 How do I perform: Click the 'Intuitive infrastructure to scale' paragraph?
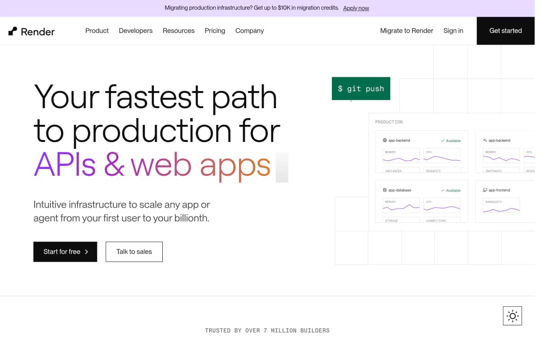(x=122, y=211)
